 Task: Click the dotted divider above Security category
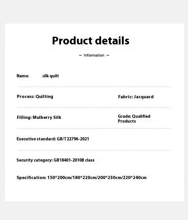95,150
